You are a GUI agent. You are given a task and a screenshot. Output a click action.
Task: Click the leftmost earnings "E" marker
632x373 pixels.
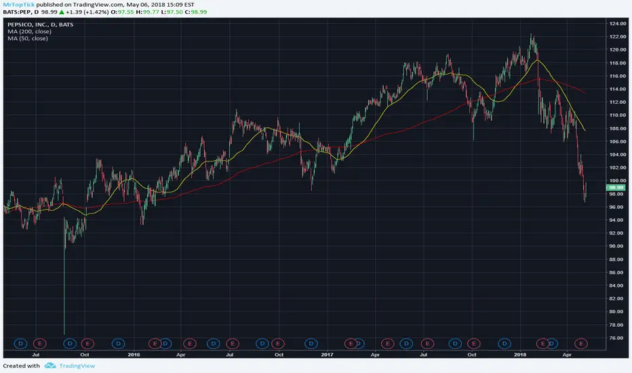pyautogui.click(x=39, y=344)
